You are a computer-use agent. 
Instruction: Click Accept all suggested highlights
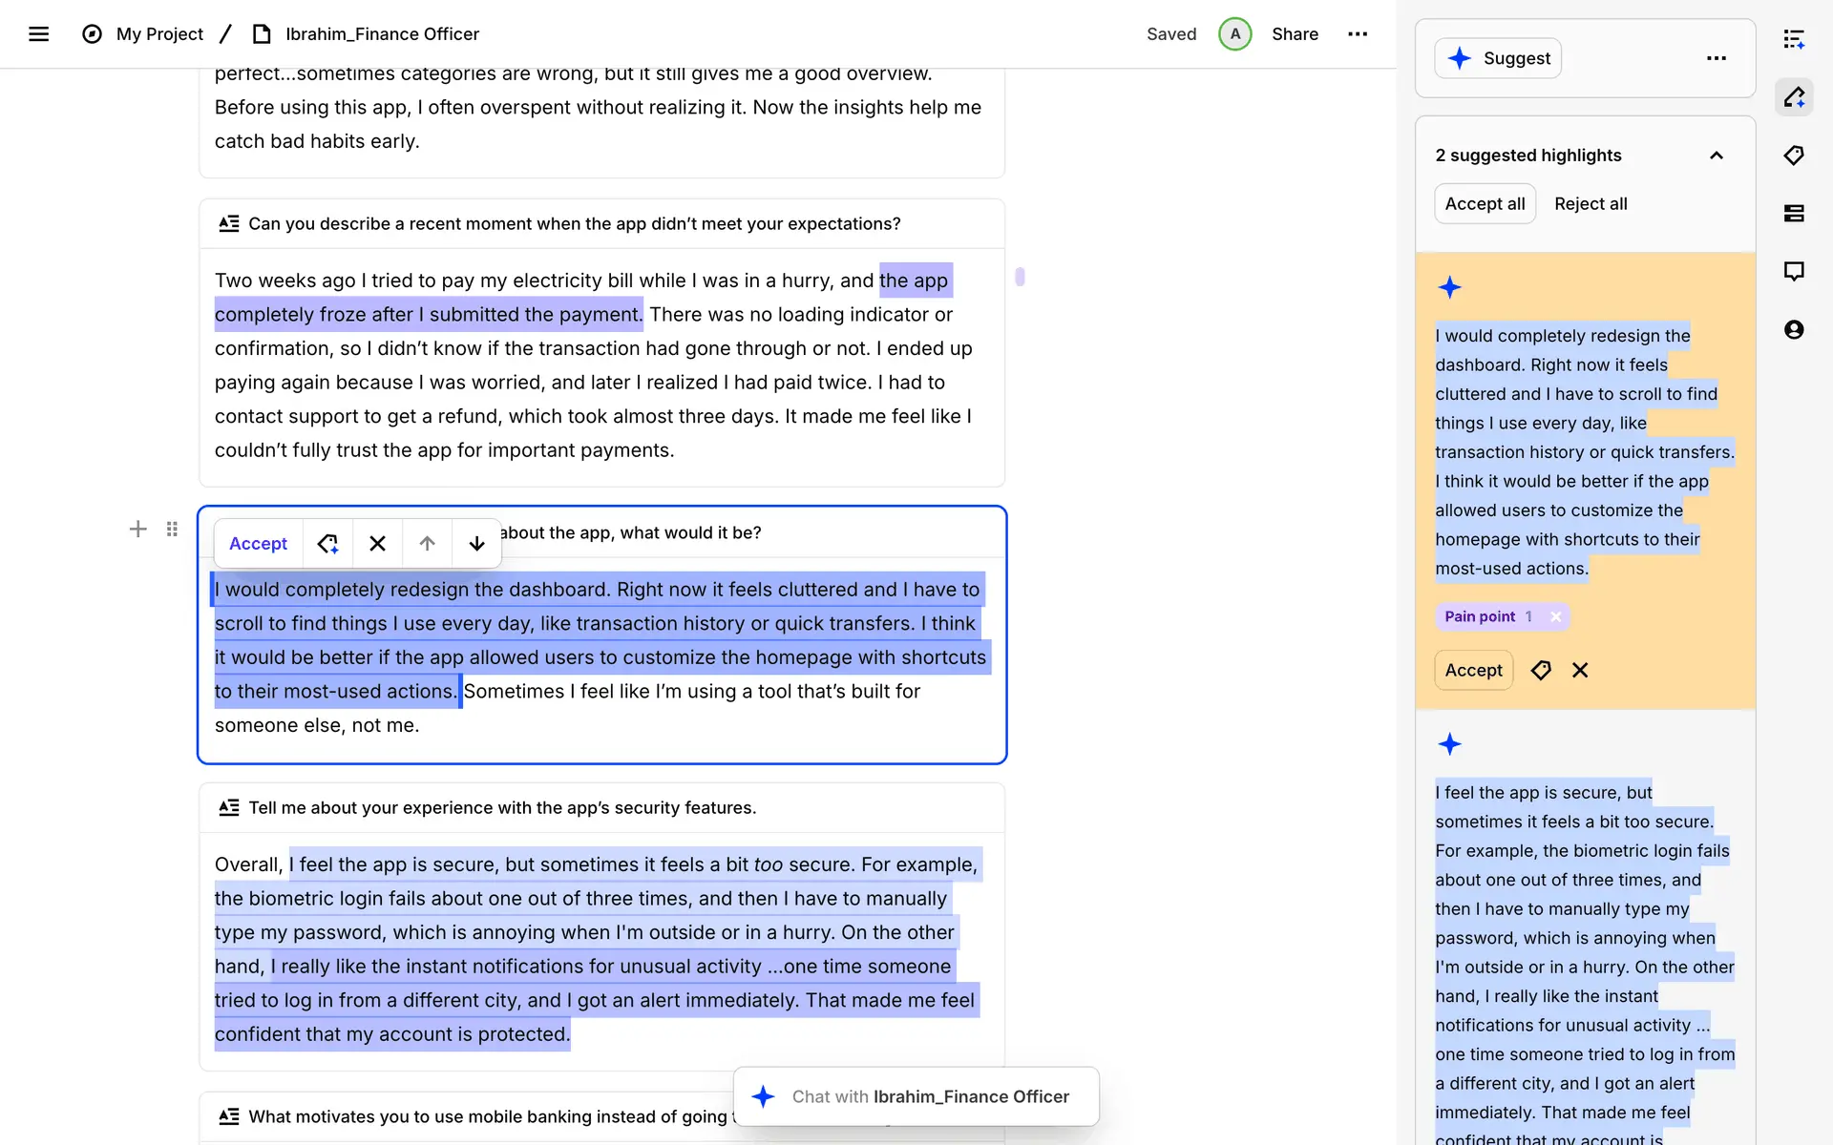[x=1485, y=203]
